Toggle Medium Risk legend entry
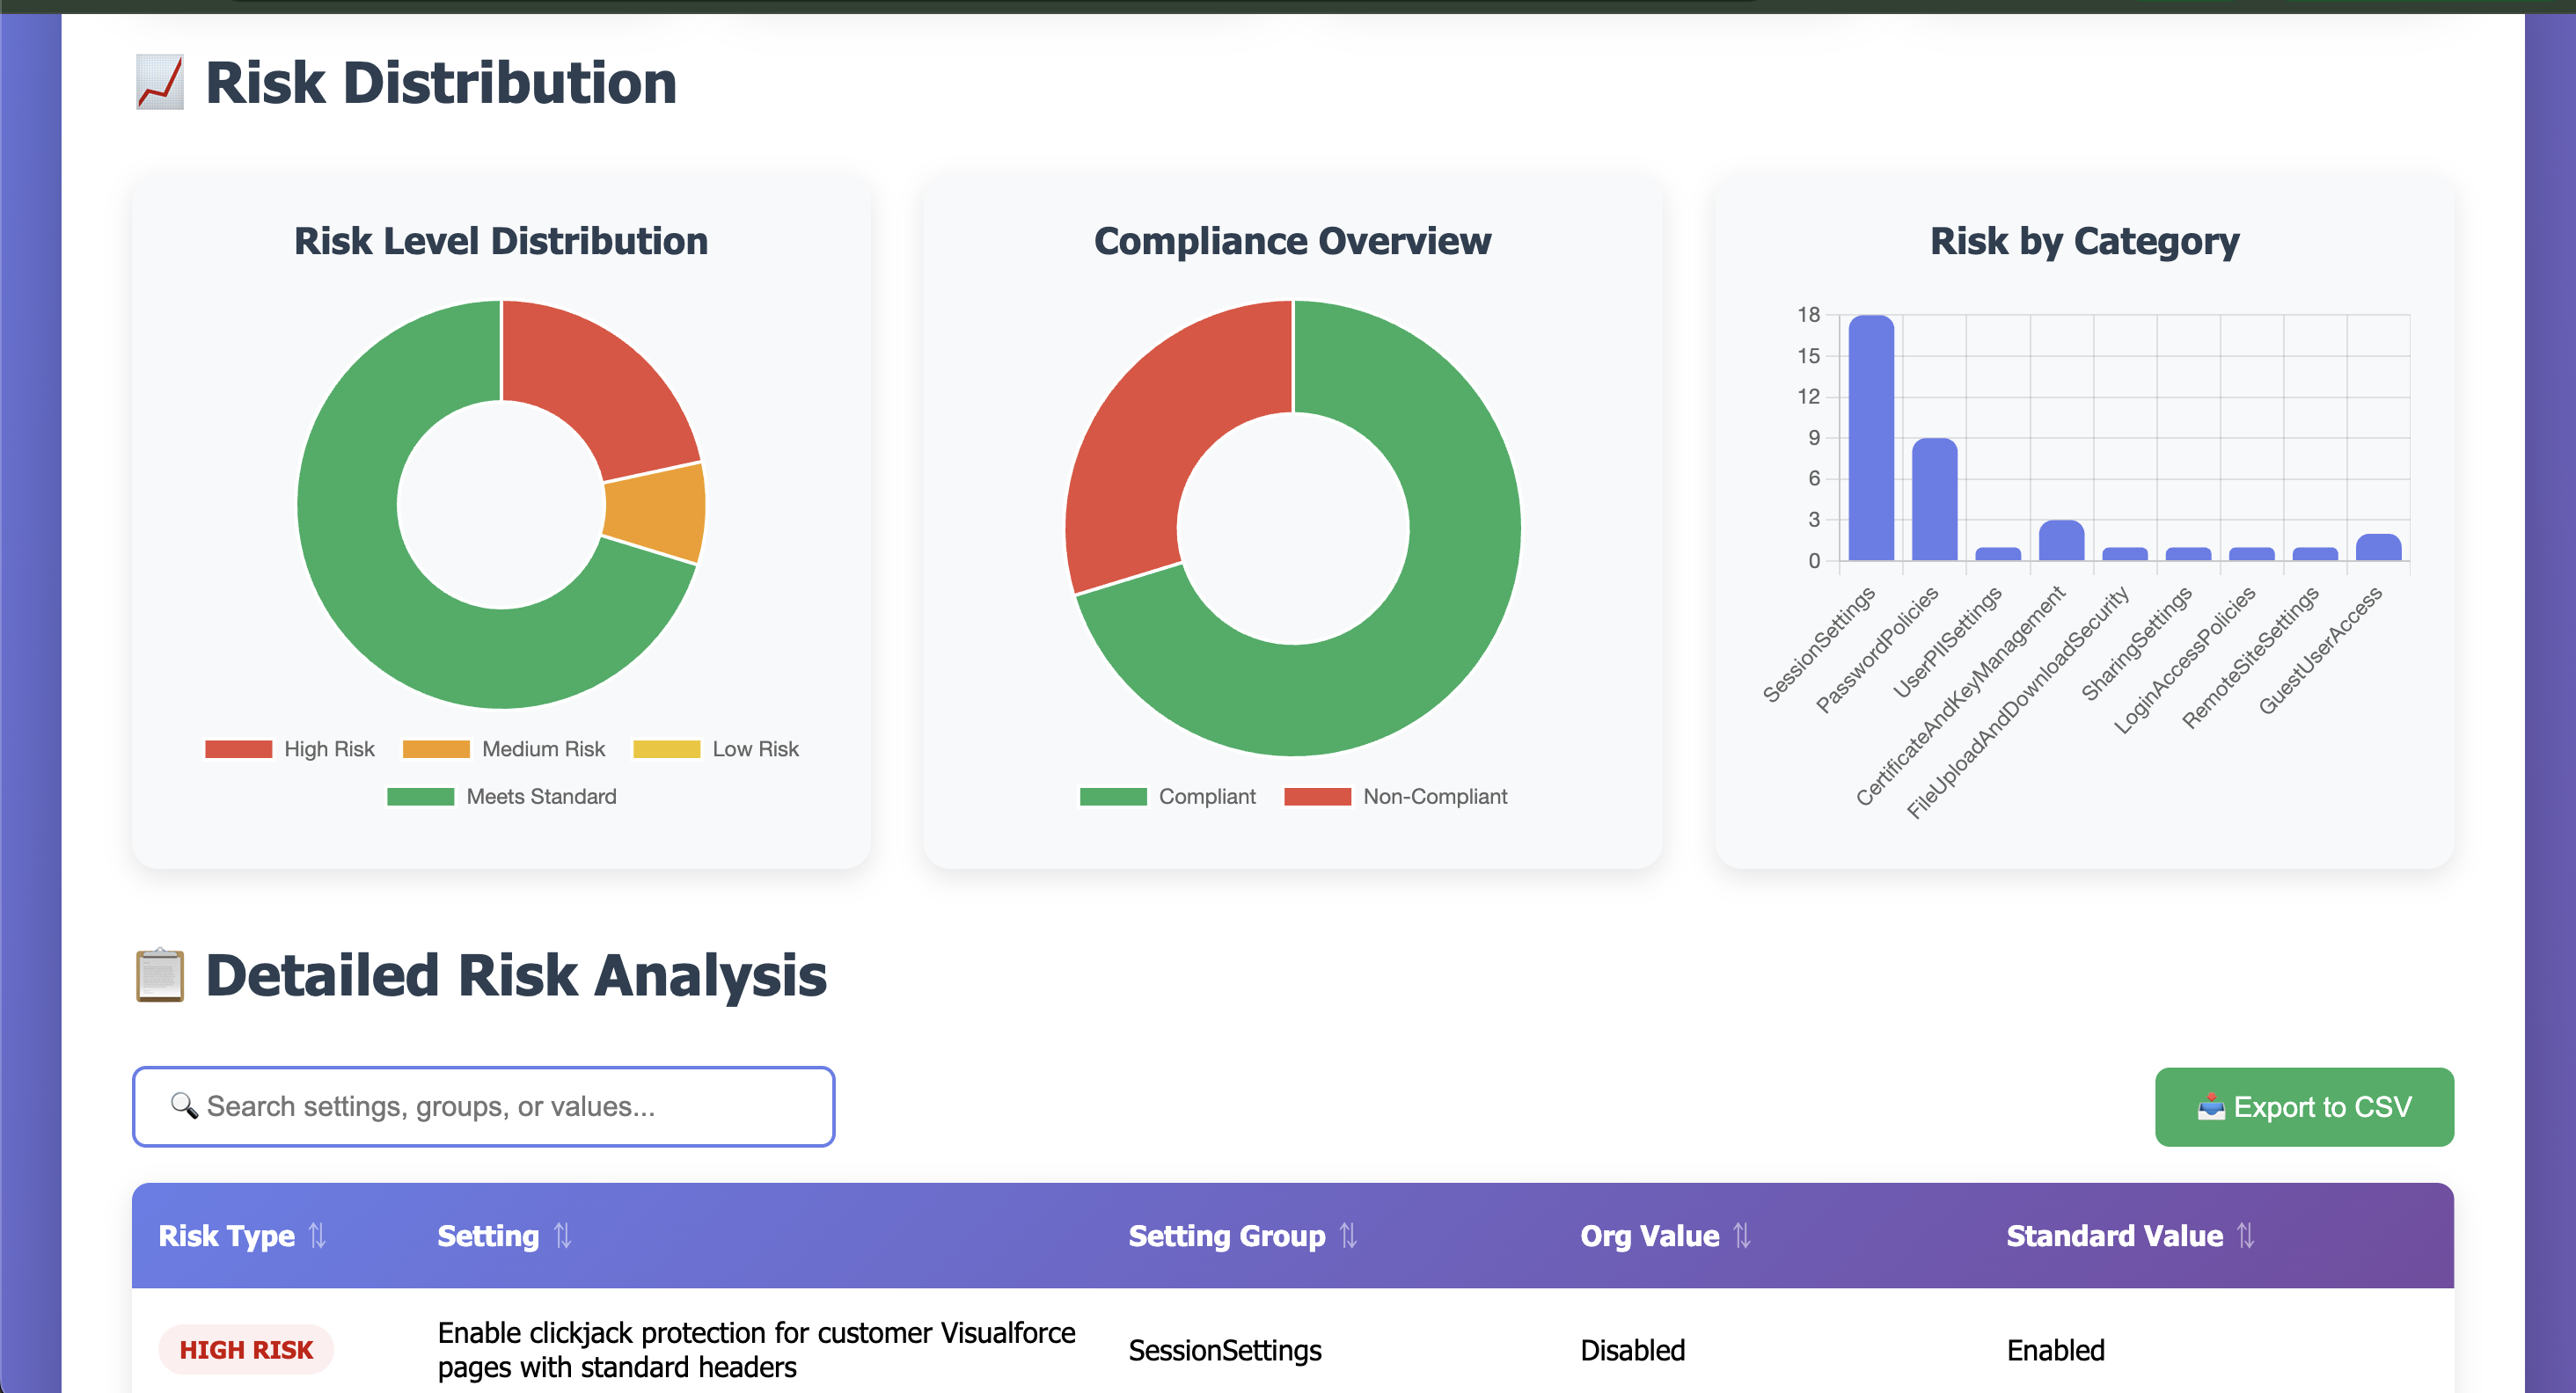Viewport: 2576px width, 1393px height. tap(542, 749)
